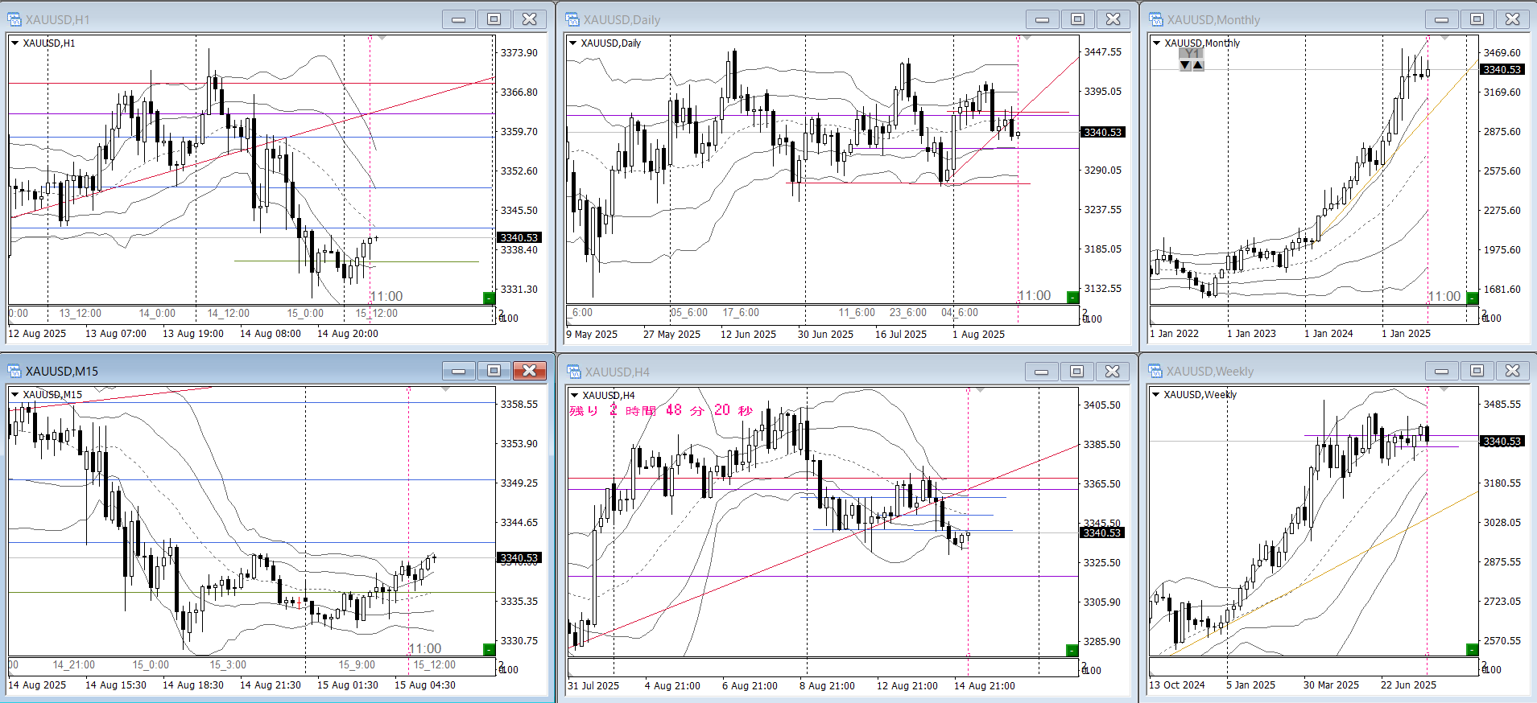Click the XAUUSD,Daily window chart icon
This screenshot has width=1537, height=703.
572,19
